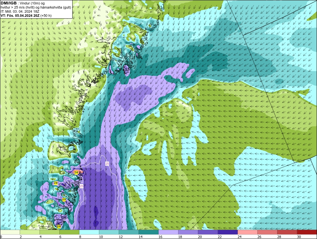Select the 22–24 m/s dark indigo legend swatch
Screen dimensions: 317x239
pyautogui.click(x=228, y=232)
